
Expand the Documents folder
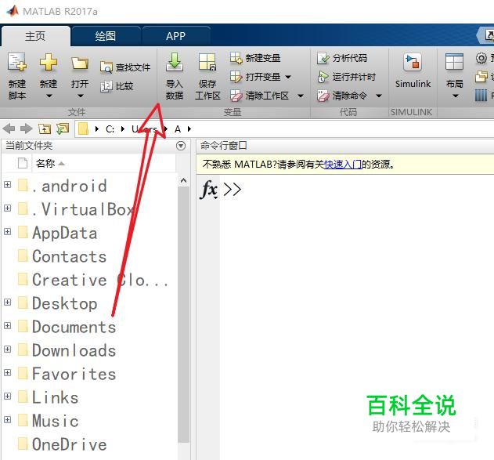[7, 325]
